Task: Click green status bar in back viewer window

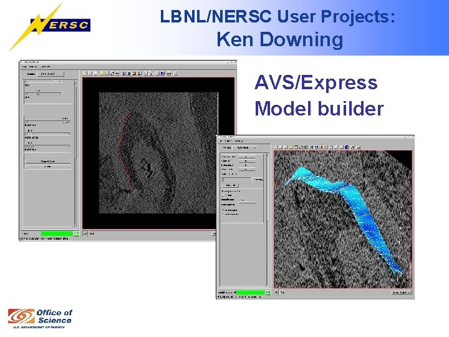Action: coord(57,233)
